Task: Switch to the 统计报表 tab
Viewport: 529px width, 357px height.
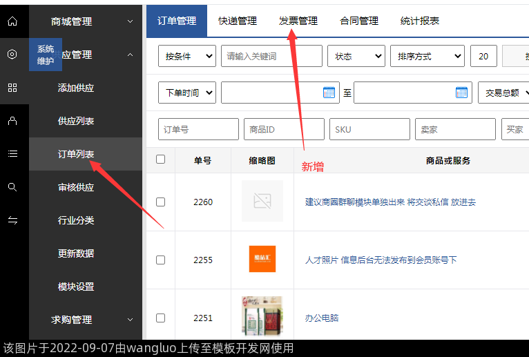Action: coord(420,21)
